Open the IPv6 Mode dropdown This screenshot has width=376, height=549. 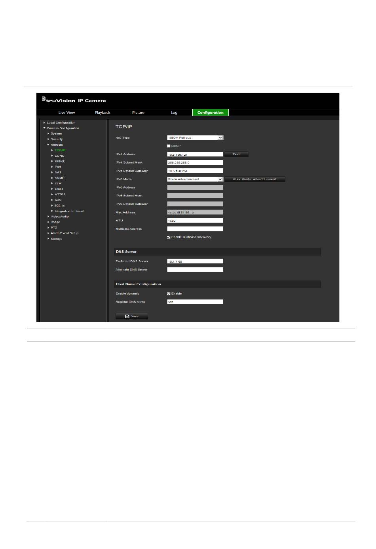tap(195, 179)
